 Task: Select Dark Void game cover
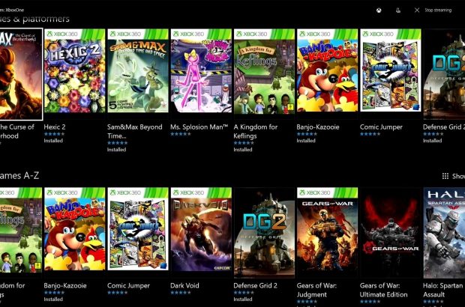200,233
